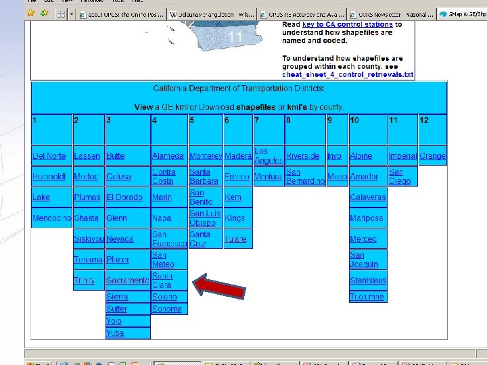Open the San Diego county link
Screen dimensions: 487x365
coord(400,176)
